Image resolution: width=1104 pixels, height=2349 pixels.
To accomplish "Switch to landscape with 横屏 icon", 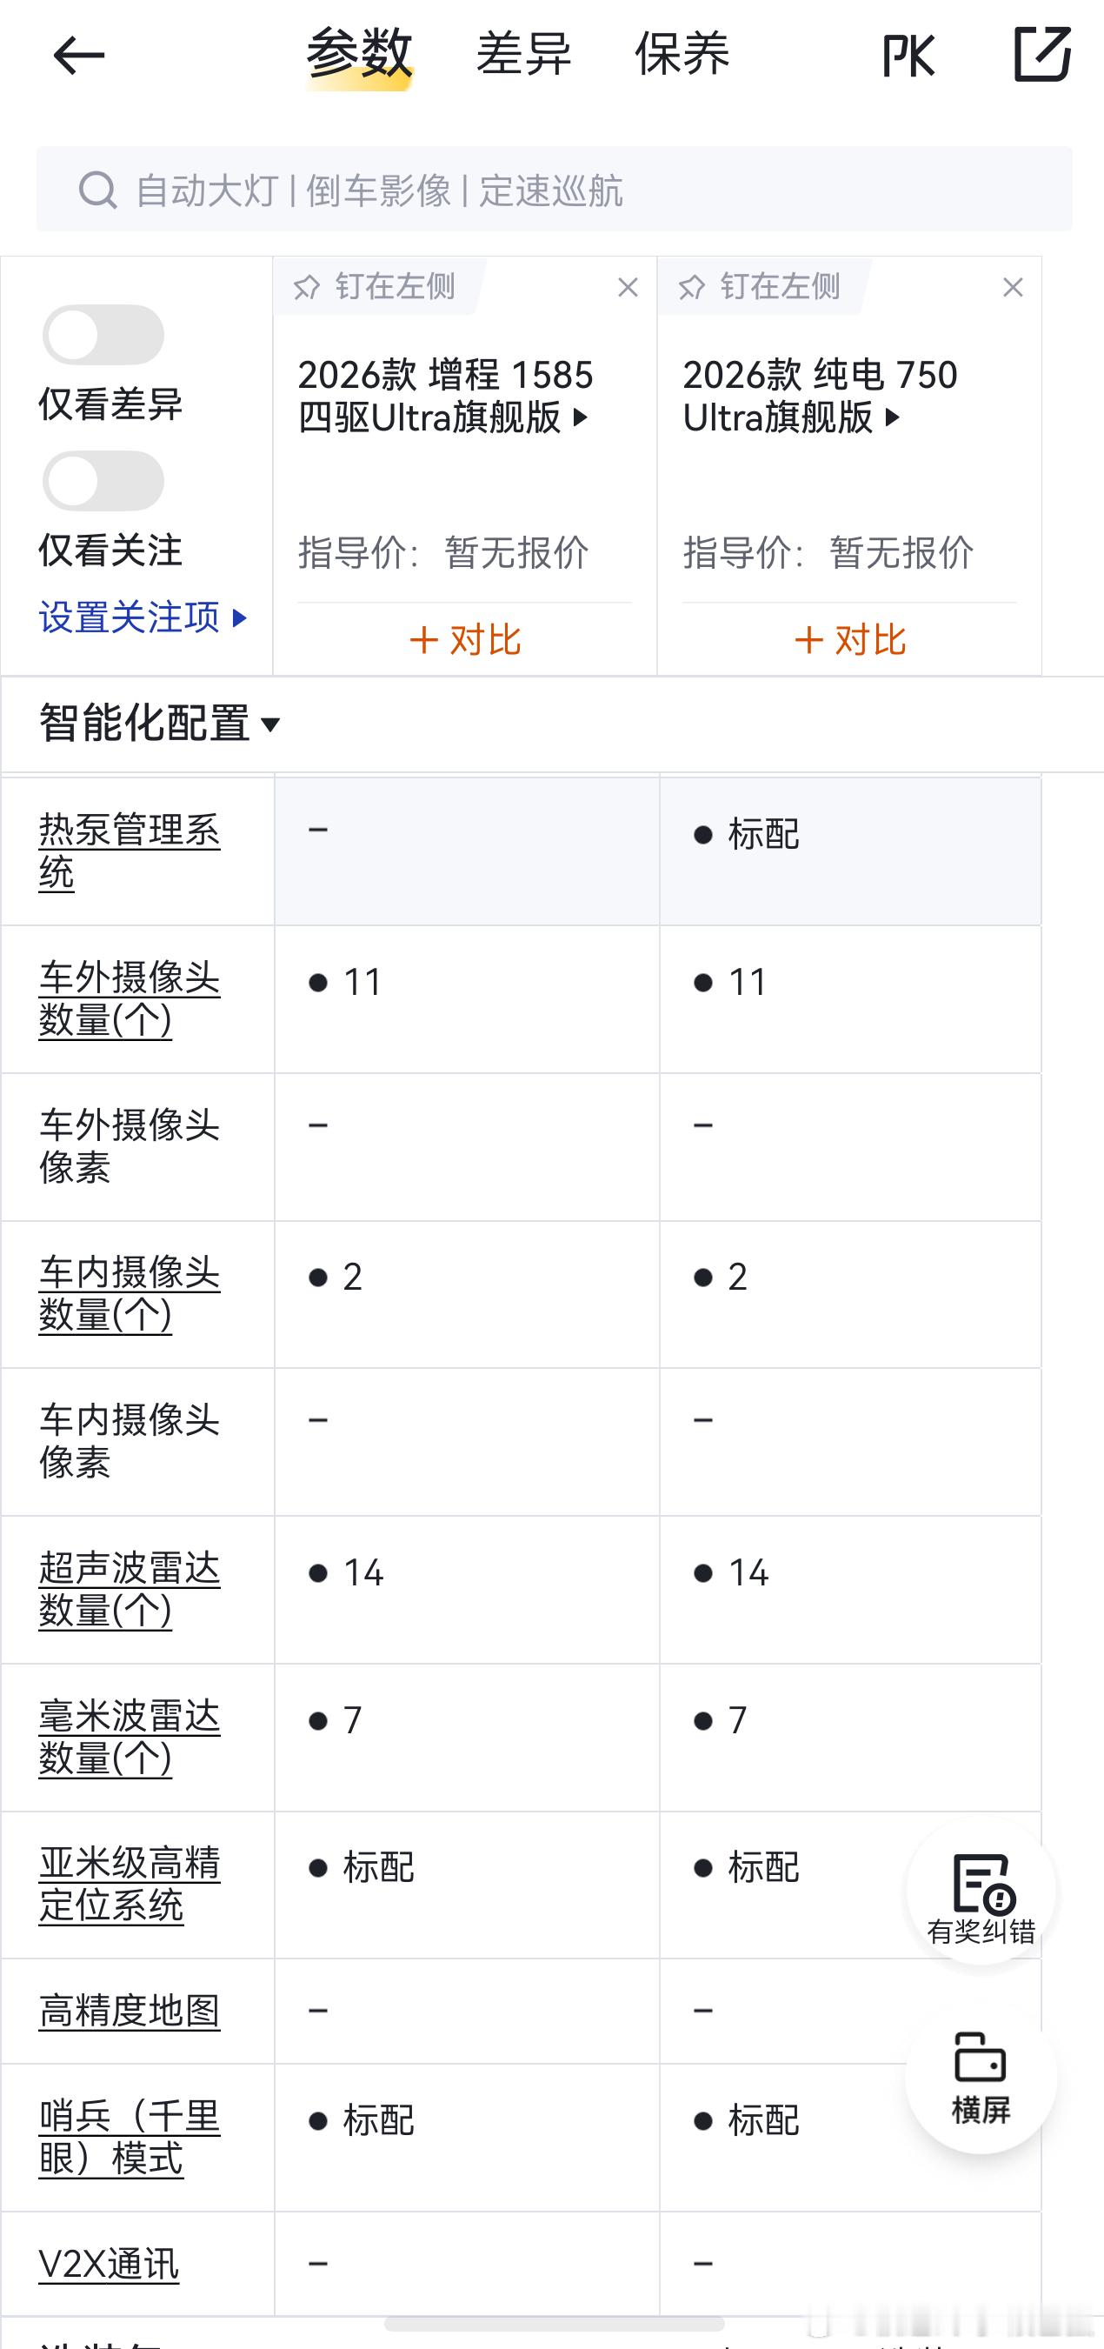I will 981,2078.
